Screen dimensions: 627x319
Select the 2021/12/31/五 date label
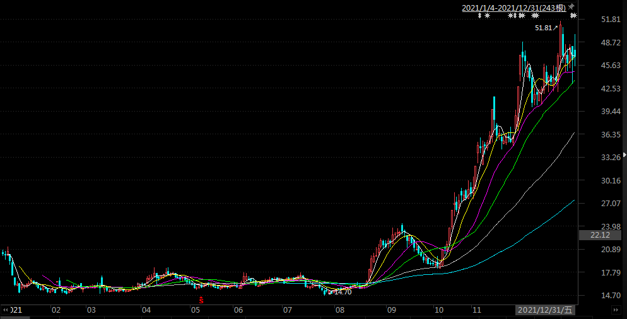pos(546,310)
